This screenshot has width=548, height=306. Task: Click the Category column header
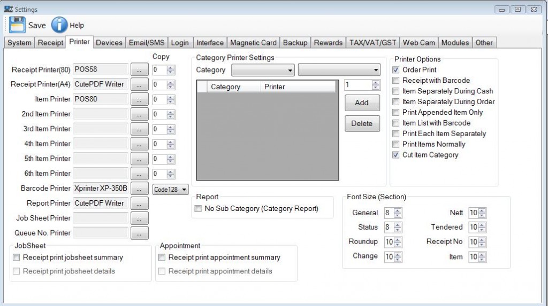[233, 87]
